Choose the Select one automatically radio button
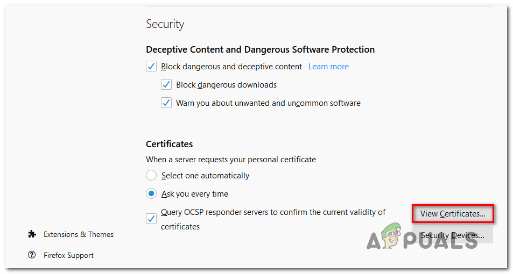 (x=151, y=176)
